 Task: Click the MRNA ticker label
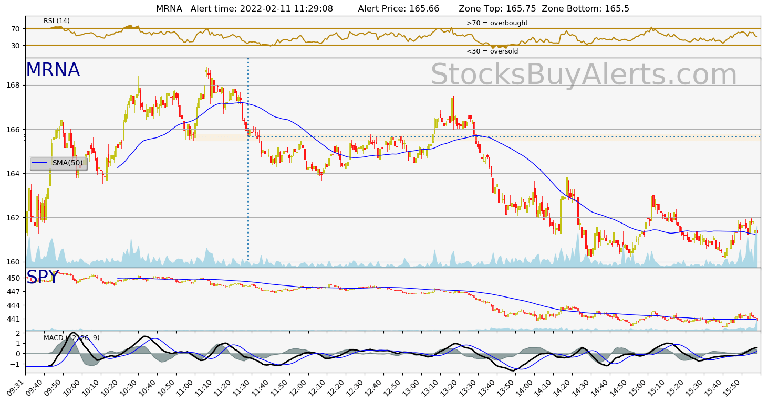[x=53, y=70]
